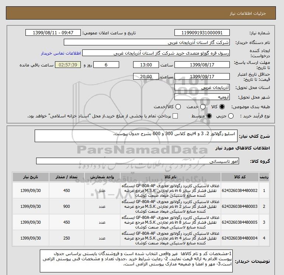
Task: Click quantity 450 in row 3
Action: [x=66, y=222]
